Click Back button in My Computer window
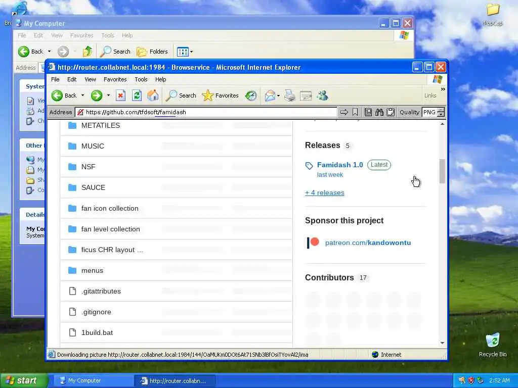This screenshot has width=518, height=388. [31, 52]
